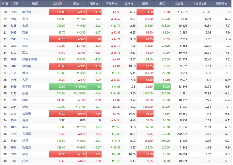Viewport: 233px width, 165px height.
Task: Click the 最高 column header
Action: point(145,3)
